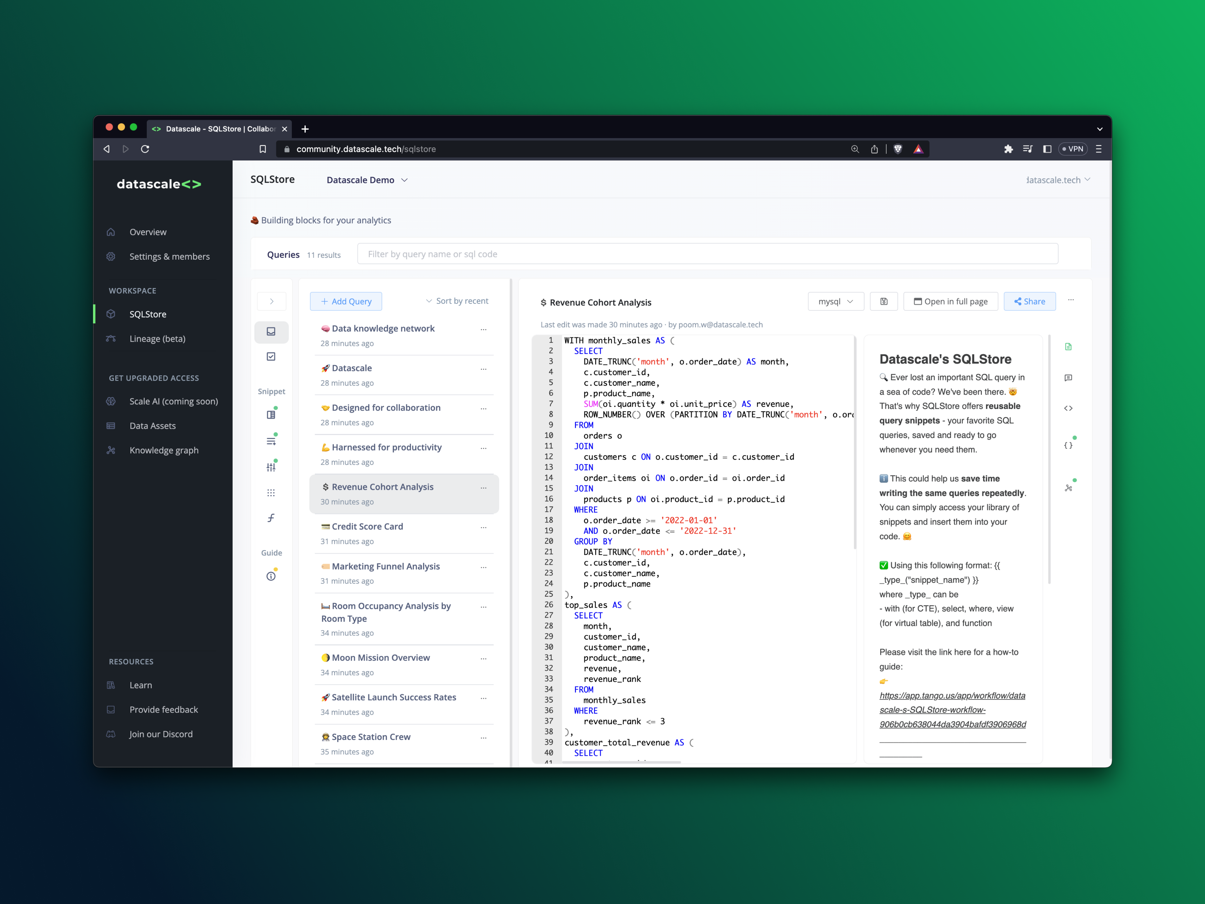The image size is (1205, 904).
Task: Open options for Data knowledge network query
Action: coord(483,329)
